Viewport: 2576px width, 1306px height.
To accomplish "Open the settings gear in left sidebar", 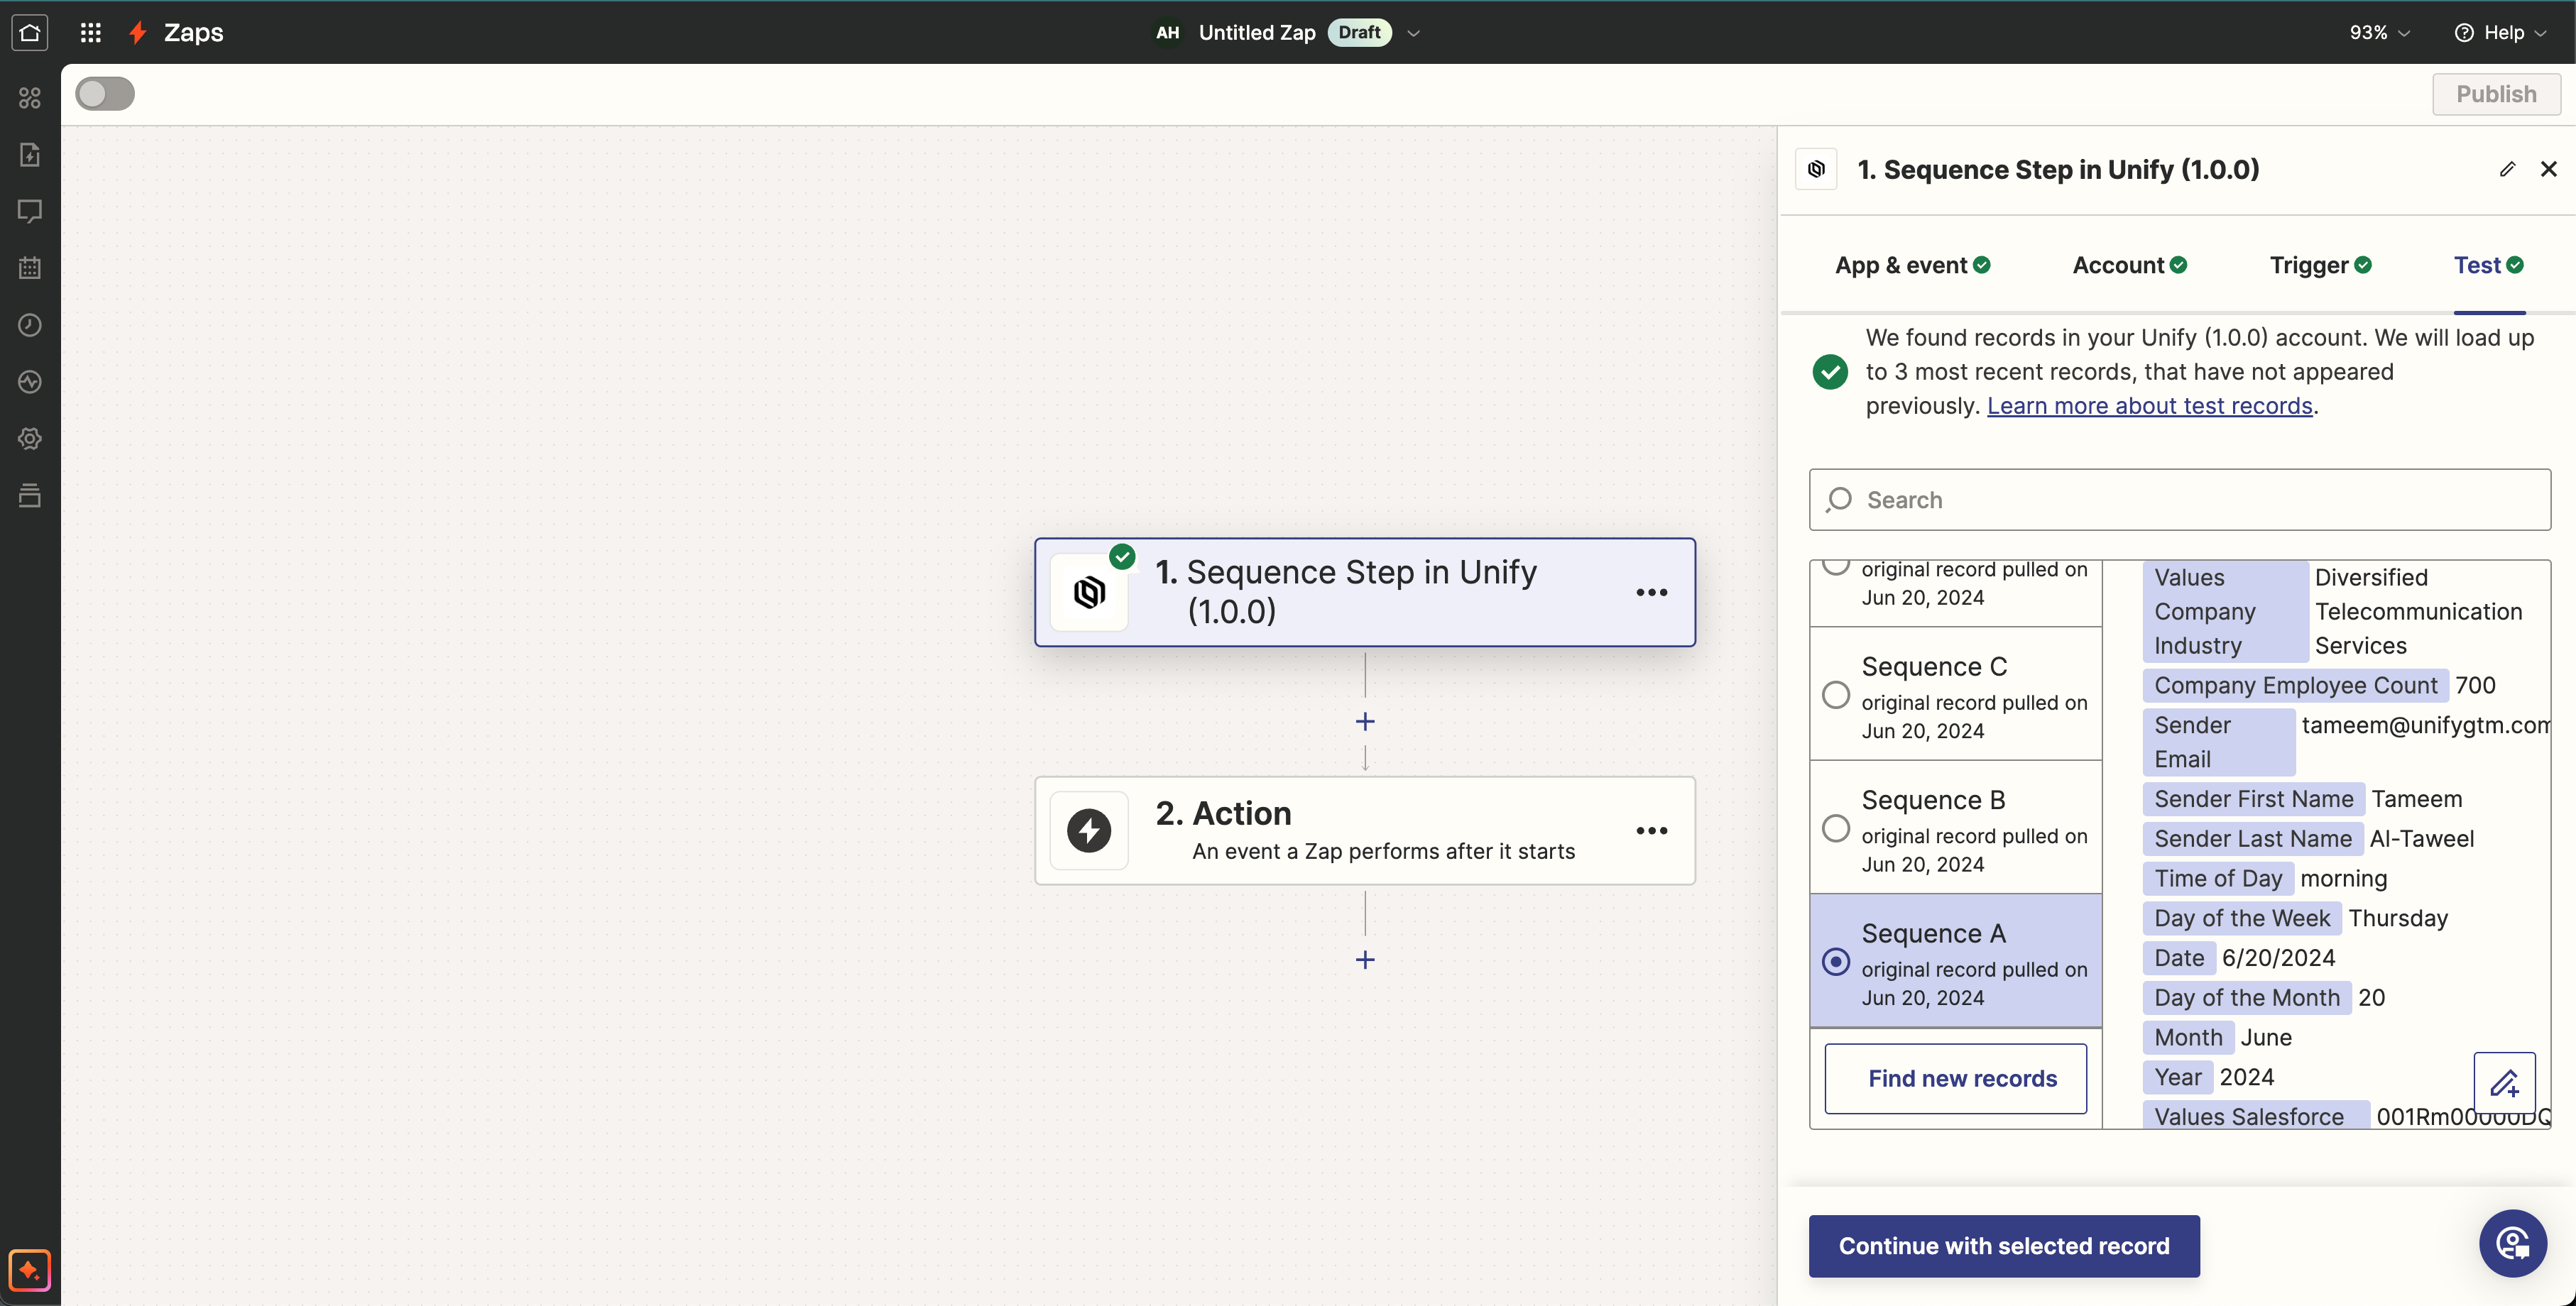I will [30, 438].
